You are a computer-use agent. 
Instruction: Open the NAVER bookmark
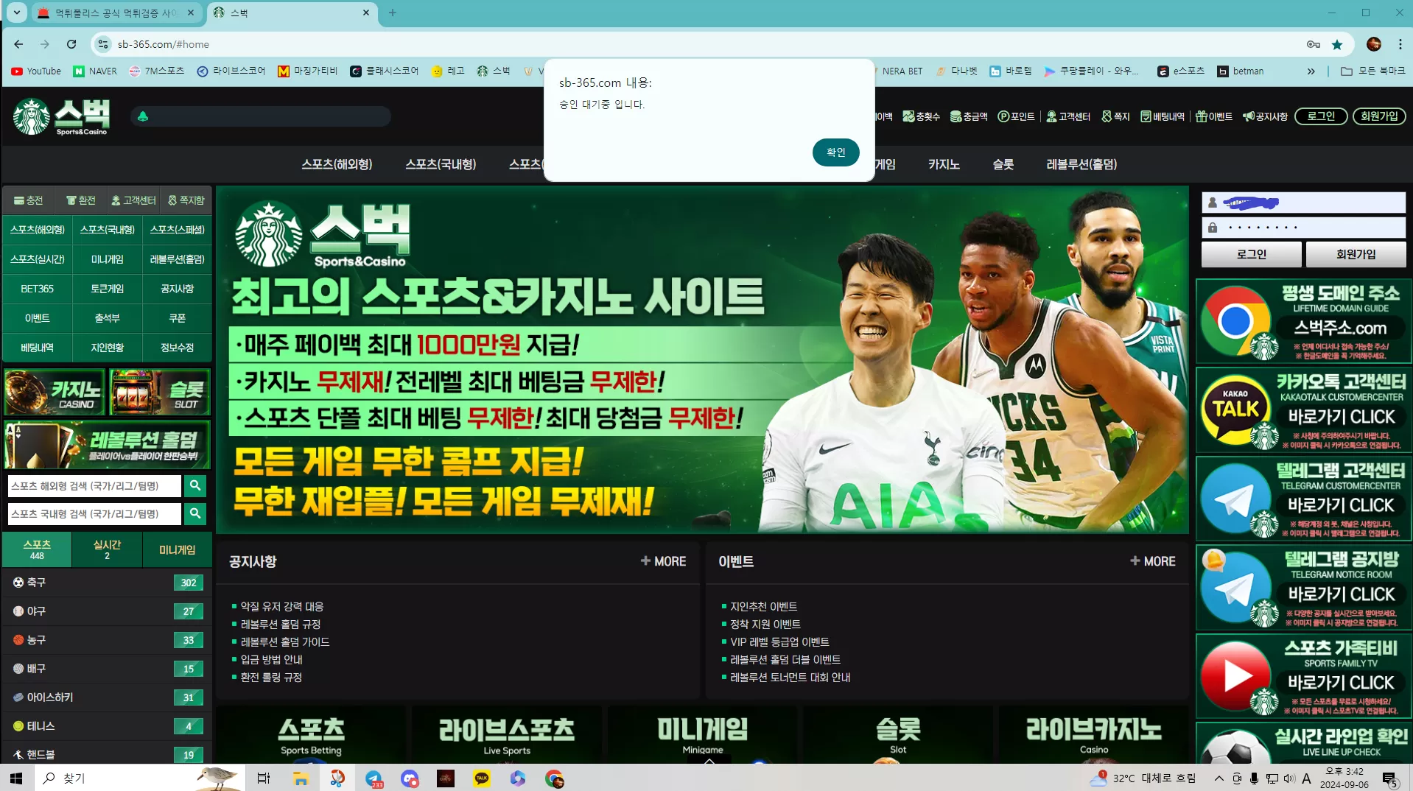pos(95,71)
